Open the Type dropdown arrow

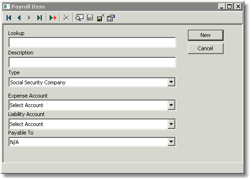click(x=171, y=82)
